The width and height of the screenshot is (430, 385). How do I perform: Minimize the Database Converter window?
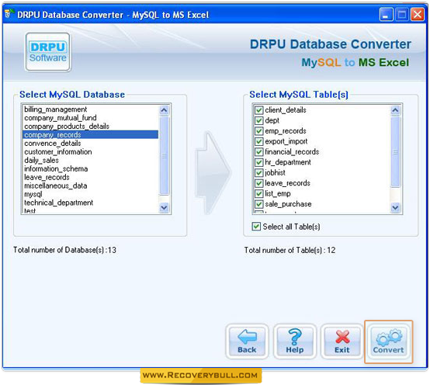click(x=386, y=14)
